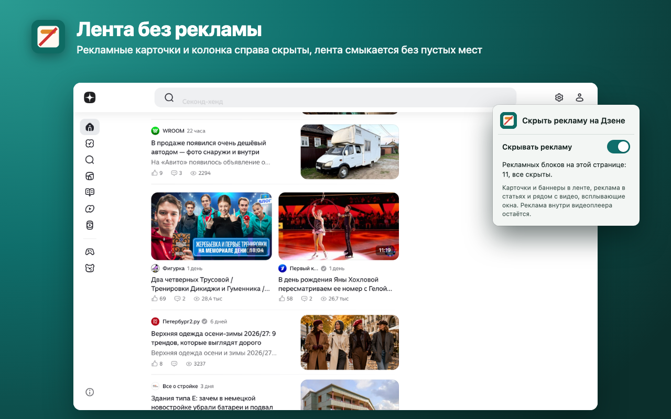Viewport: 671px width, 419px height.
Task: Open comments on Петербург2.ру article
Action: tap(174, 363)
